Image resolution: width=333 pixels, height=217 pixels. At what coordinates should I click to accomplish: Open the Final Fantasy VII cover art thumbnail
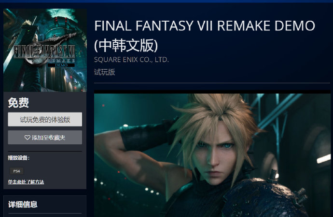click(x=45, y=50)
